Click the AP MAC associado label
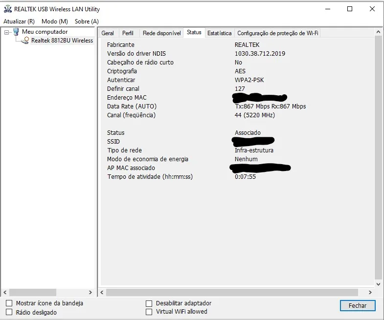 pos(131,168)
